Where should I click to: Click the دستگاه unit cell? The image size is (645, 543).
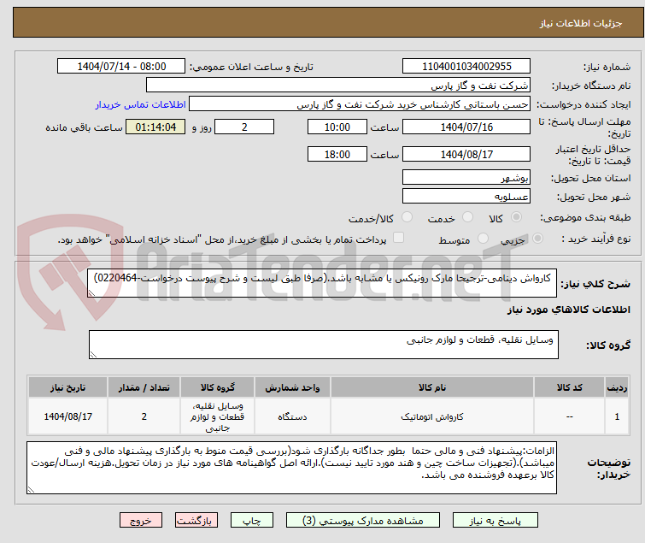coord(292,416)
